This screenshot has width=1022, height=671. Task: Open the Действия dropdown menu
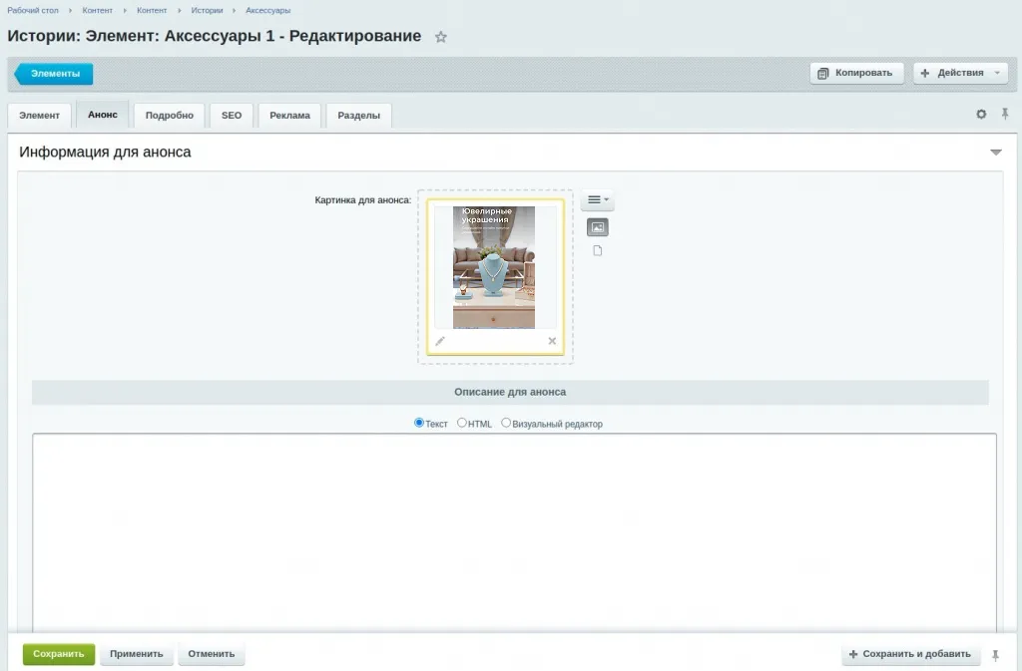click(960, 73)
